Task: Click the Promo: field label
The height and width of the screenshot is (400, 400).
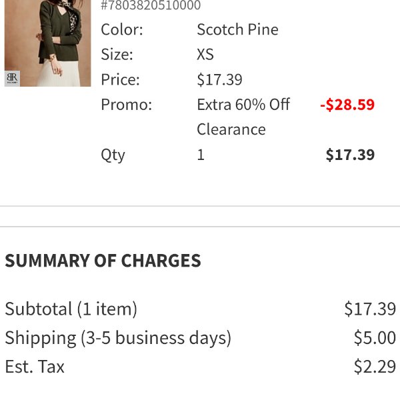Action: point(127,105)
